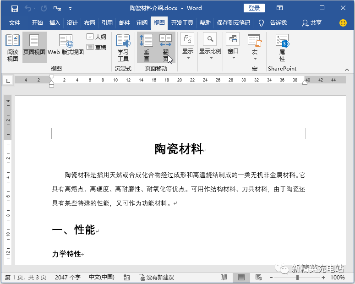
Task: Click 中文(中国) language indicator
Action: coord(101,277)
